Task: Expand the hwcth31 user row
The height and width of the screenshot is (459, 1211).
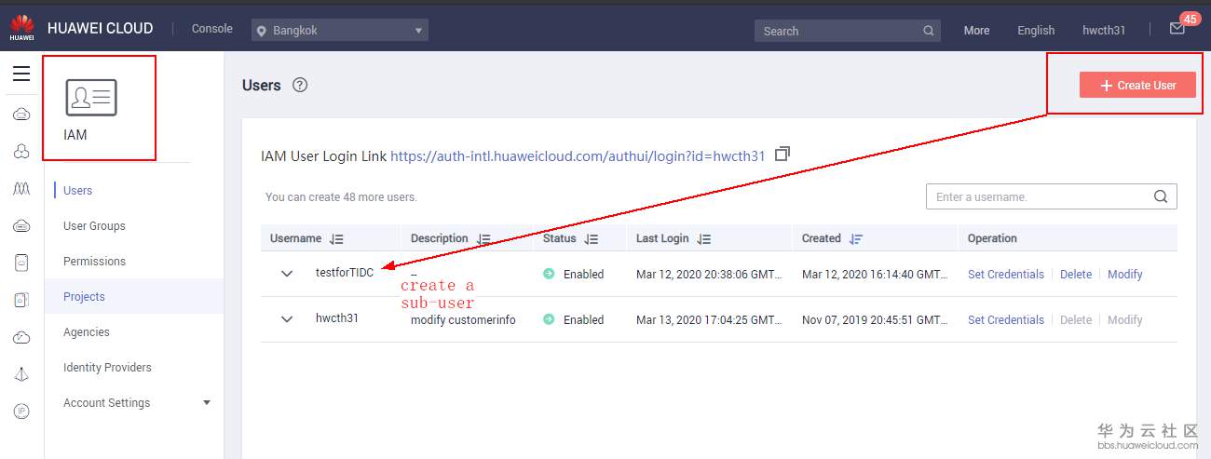Action: [x=287, y=319]
